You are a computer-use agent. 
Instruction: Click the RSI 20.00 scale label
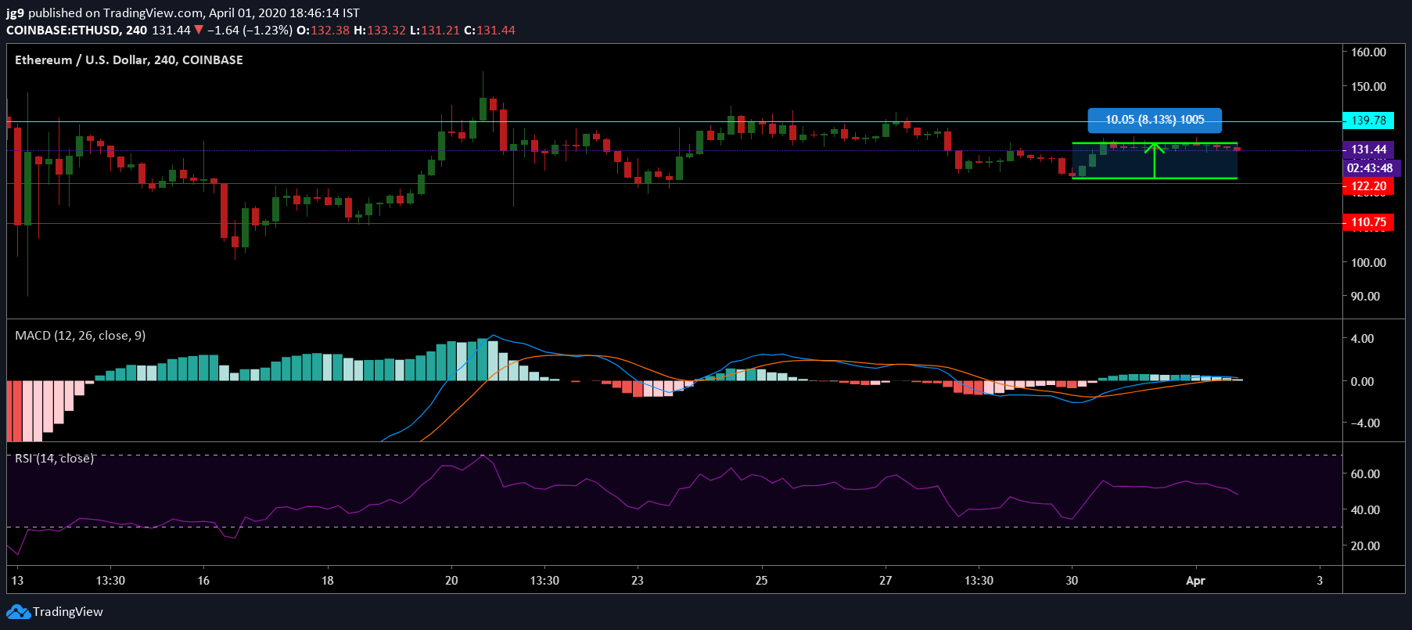pos(1366,546)
